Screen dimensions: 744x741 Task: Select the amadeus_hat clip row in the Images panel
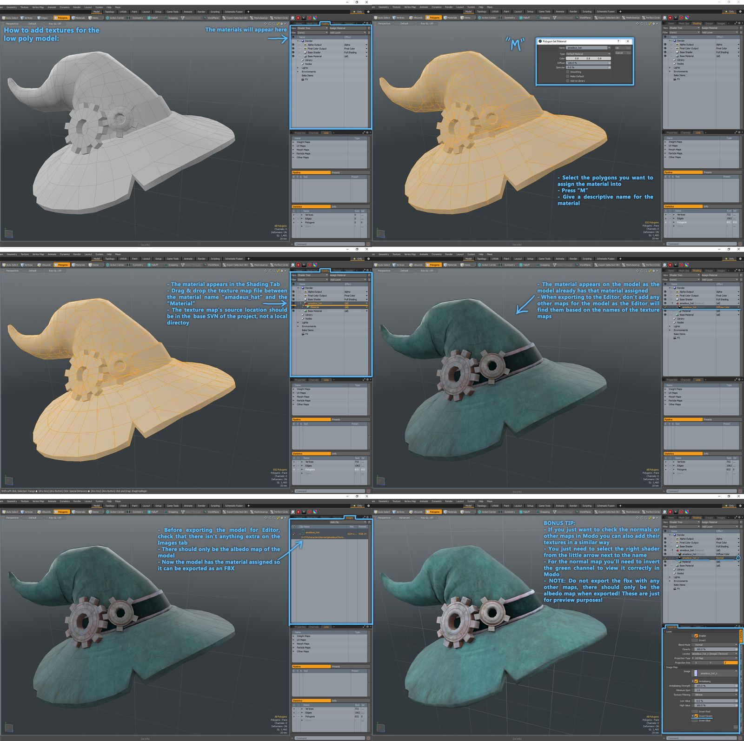coord(330,535)
